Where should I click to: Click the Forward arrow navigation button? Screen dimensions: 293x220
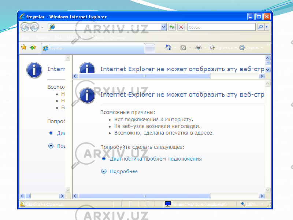[x=34, y=27]
